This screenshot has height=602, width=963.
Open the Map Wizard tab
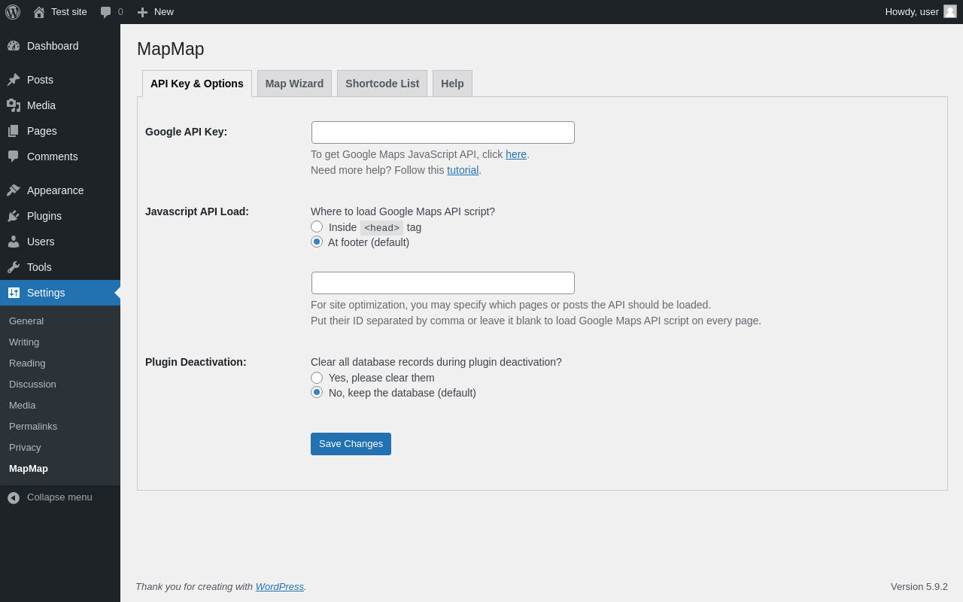point(294,84)
